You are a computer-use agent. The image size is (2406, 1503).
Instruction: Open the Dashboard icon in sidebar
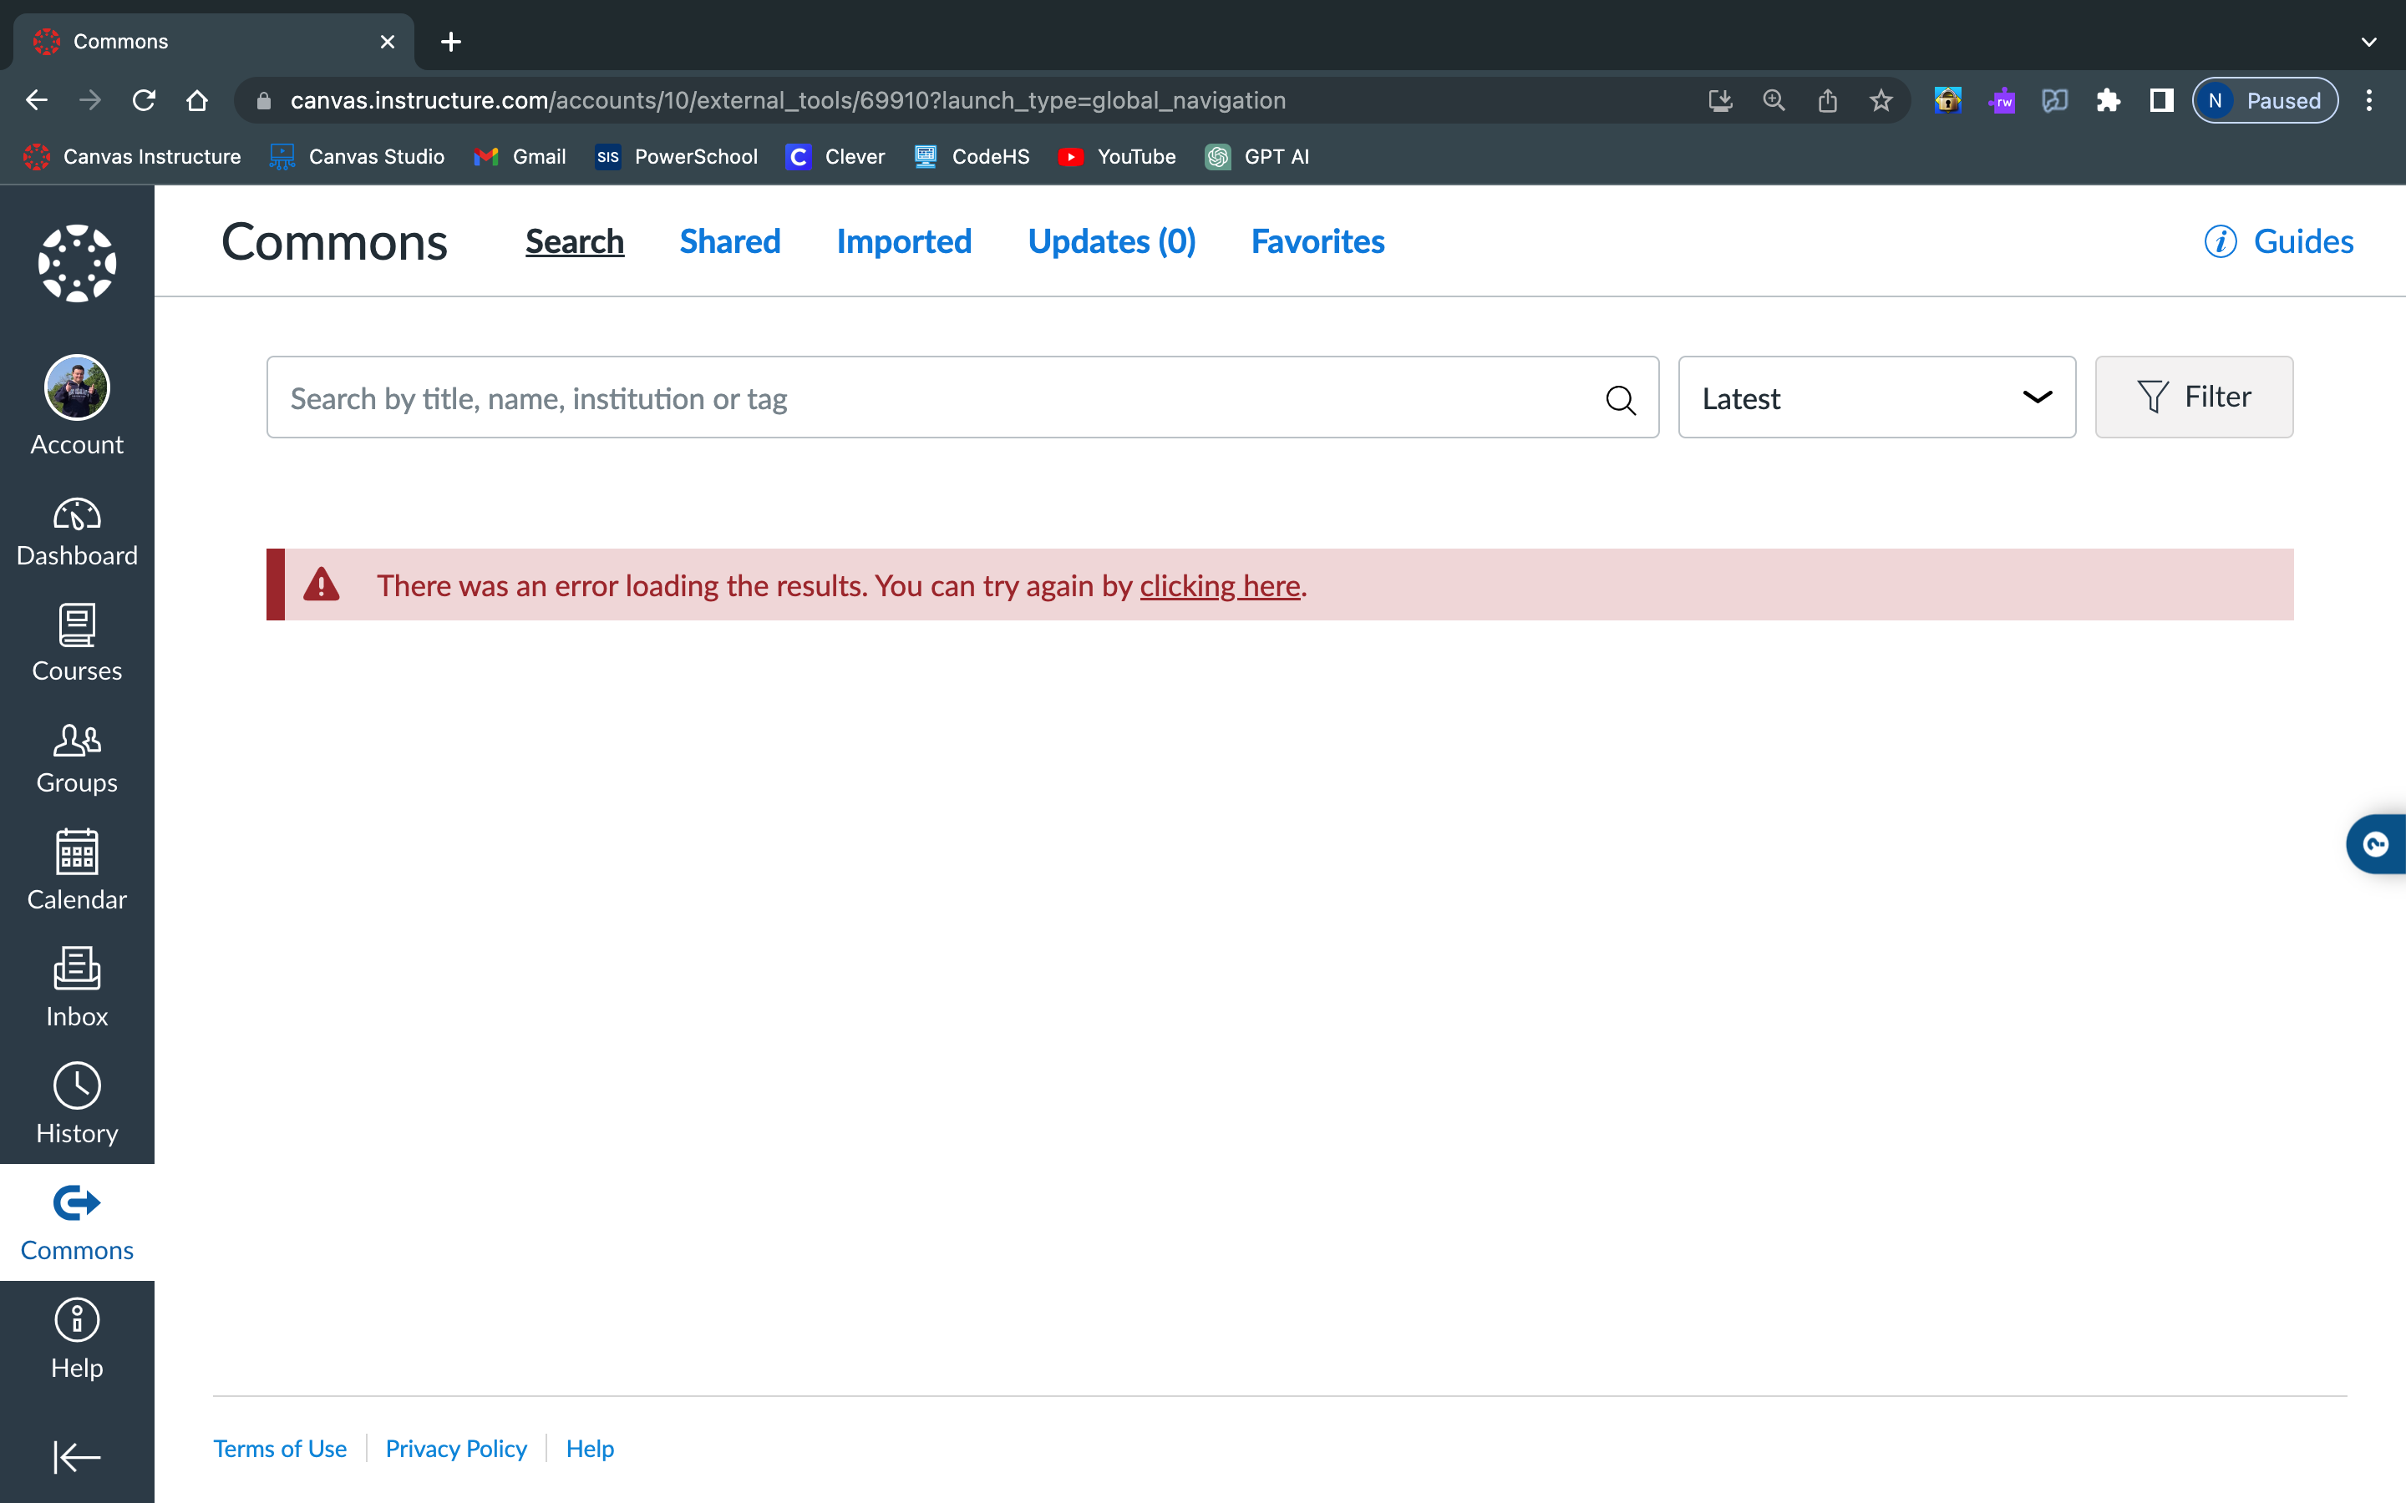[x=77, y=532]
